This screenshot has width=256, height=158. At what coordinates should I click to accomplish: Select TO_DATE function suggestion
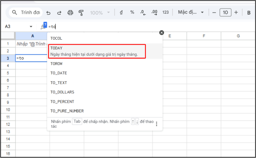pos(105,73)
